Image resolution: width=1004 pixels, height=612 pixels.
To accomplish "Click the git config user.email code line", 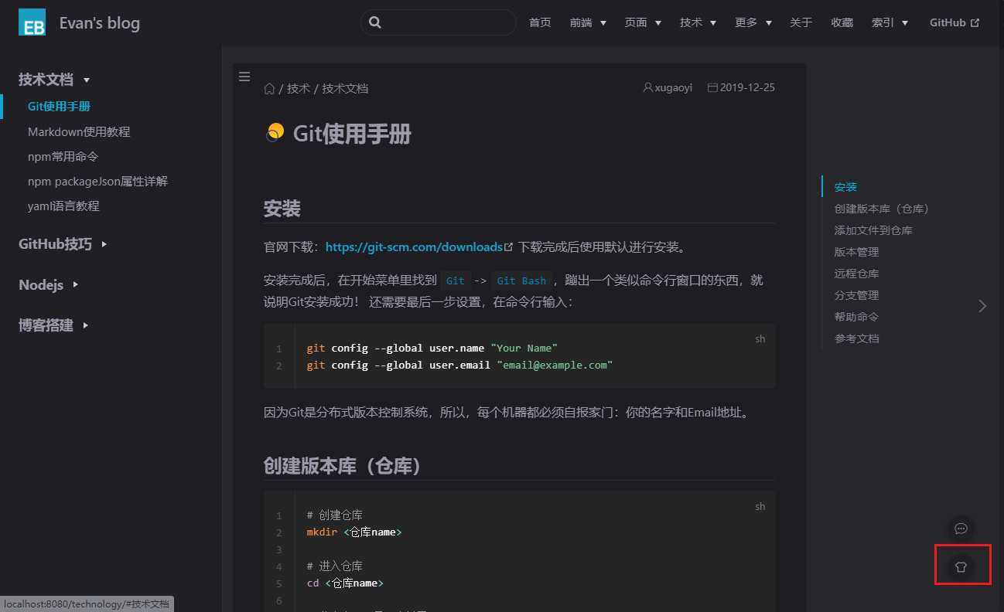I will 459,365.
